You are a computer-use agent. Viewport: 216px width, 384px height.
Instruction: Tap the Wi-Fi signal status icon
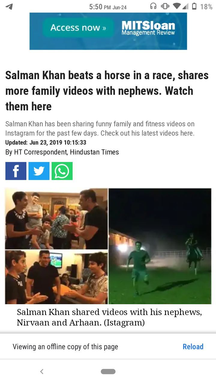[x=177, y=6]
